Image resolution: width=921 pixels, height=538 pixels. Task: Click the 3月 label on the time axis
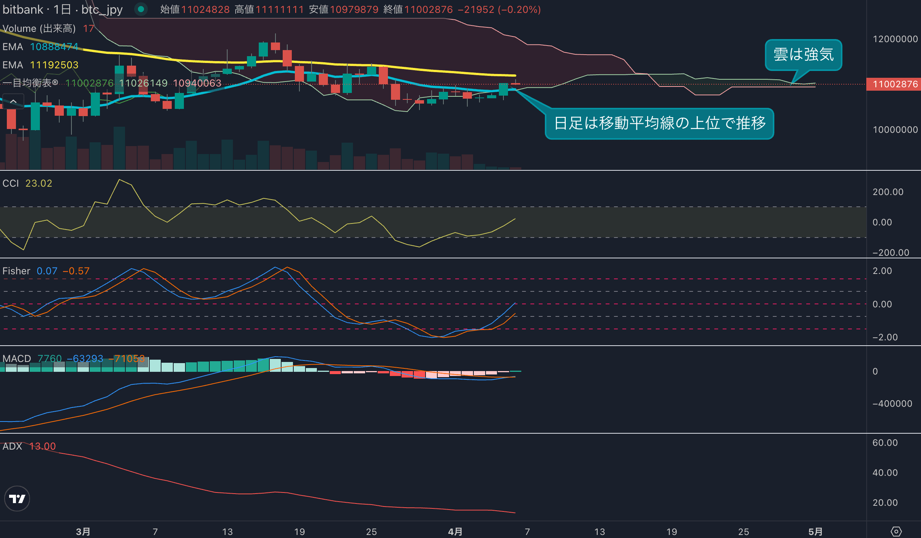(x=83, y=532)
